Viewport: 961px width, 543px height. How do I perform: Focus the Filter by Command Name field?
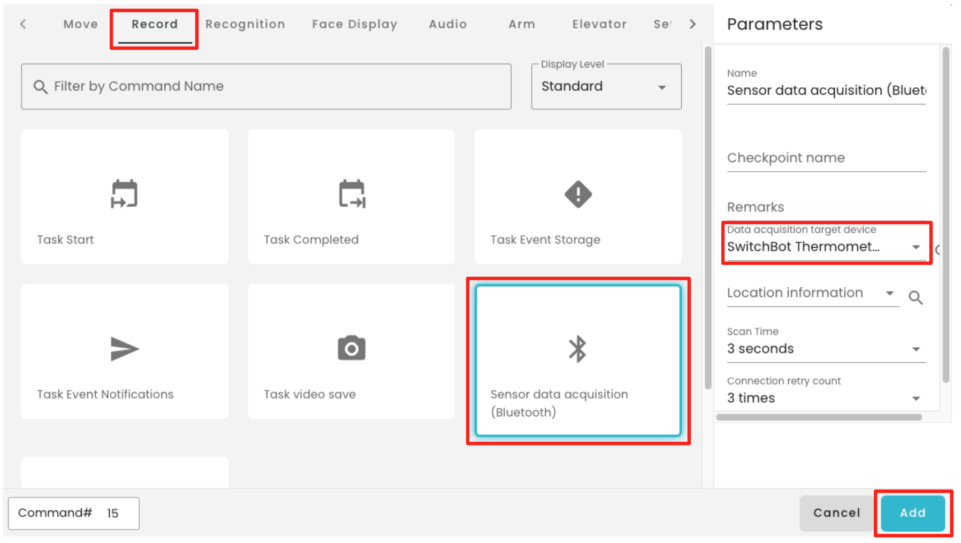(266, 87)
